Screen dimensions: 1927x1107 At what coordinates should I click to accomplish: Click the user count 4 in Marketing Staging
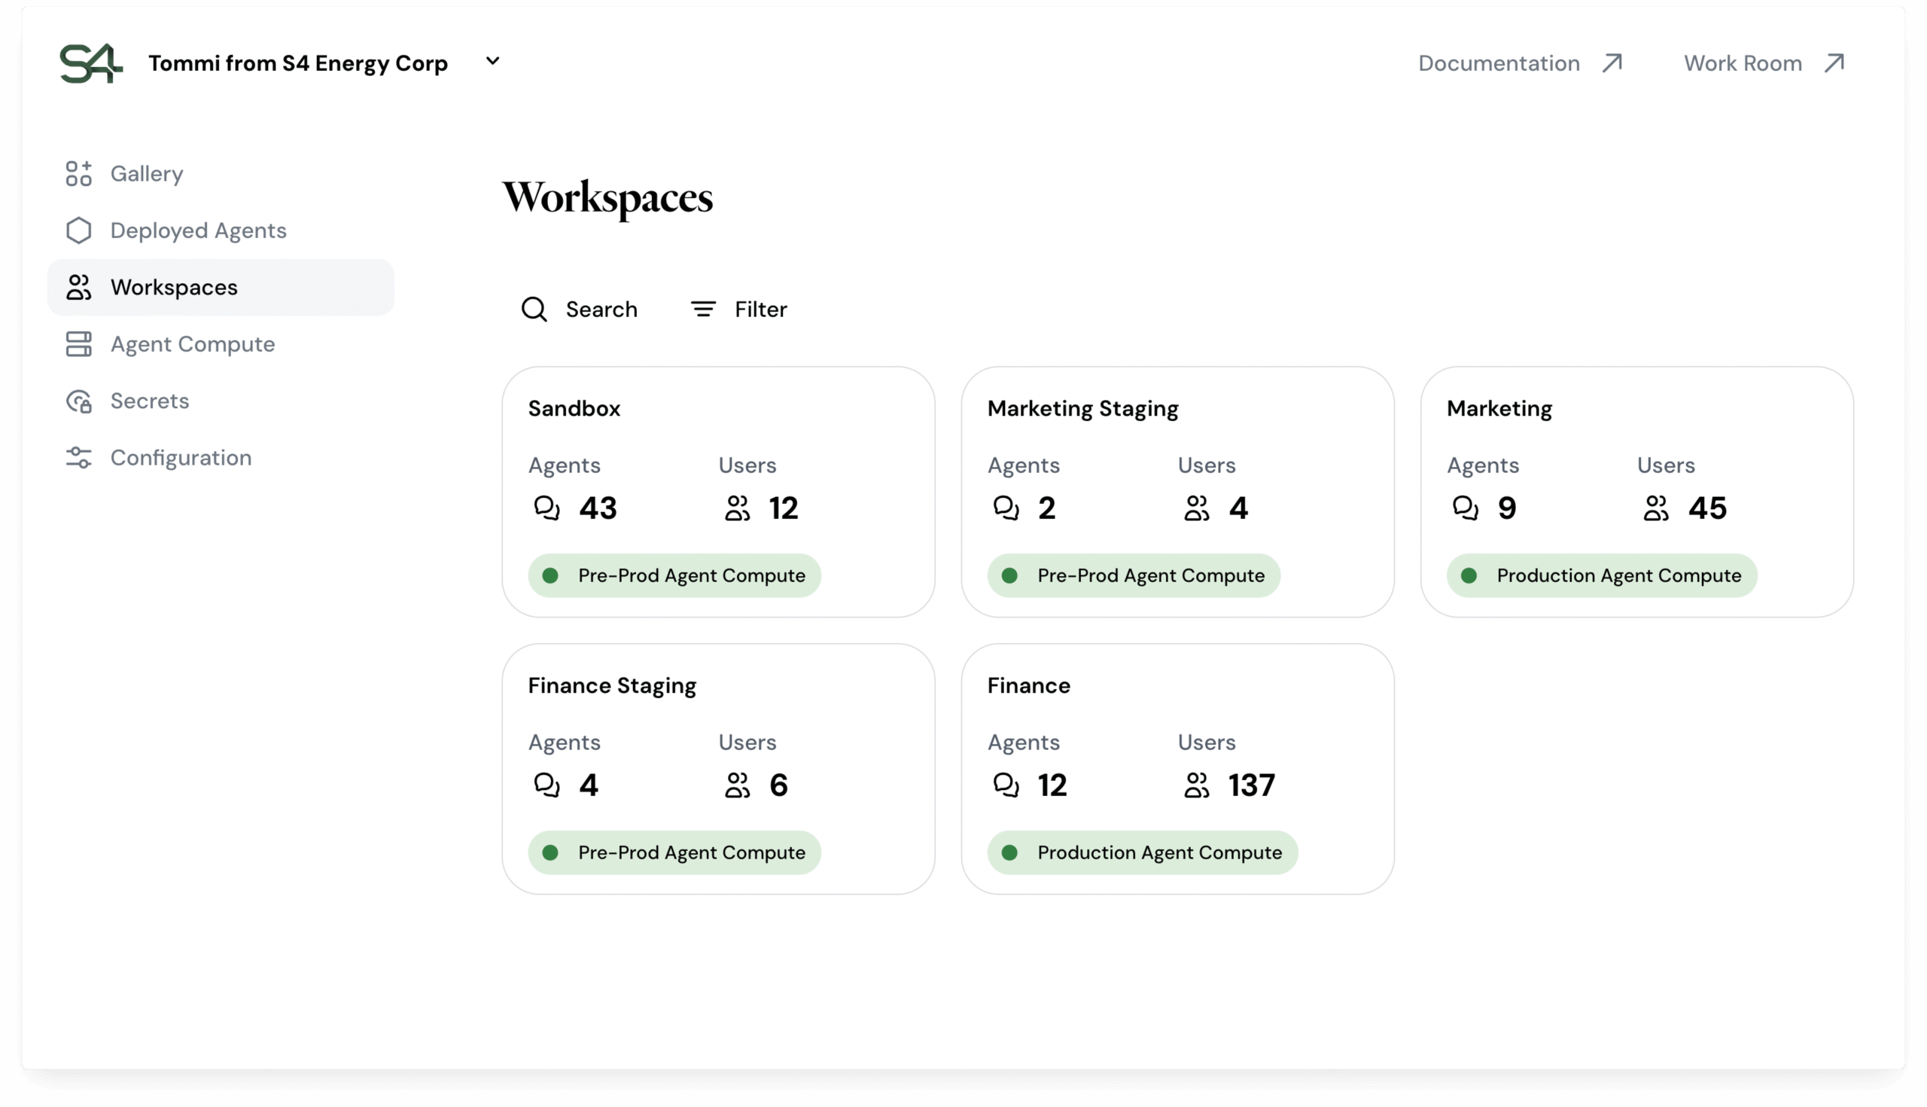point(1237,508)
